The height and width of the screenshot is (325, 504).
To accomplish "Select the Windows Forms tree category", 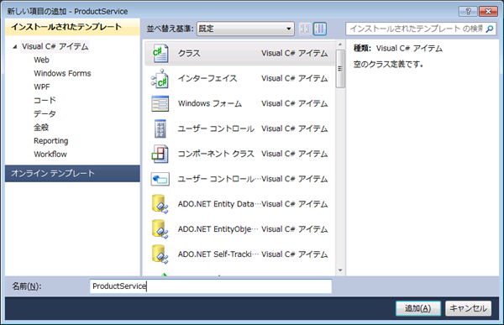I will click(62, 74).
